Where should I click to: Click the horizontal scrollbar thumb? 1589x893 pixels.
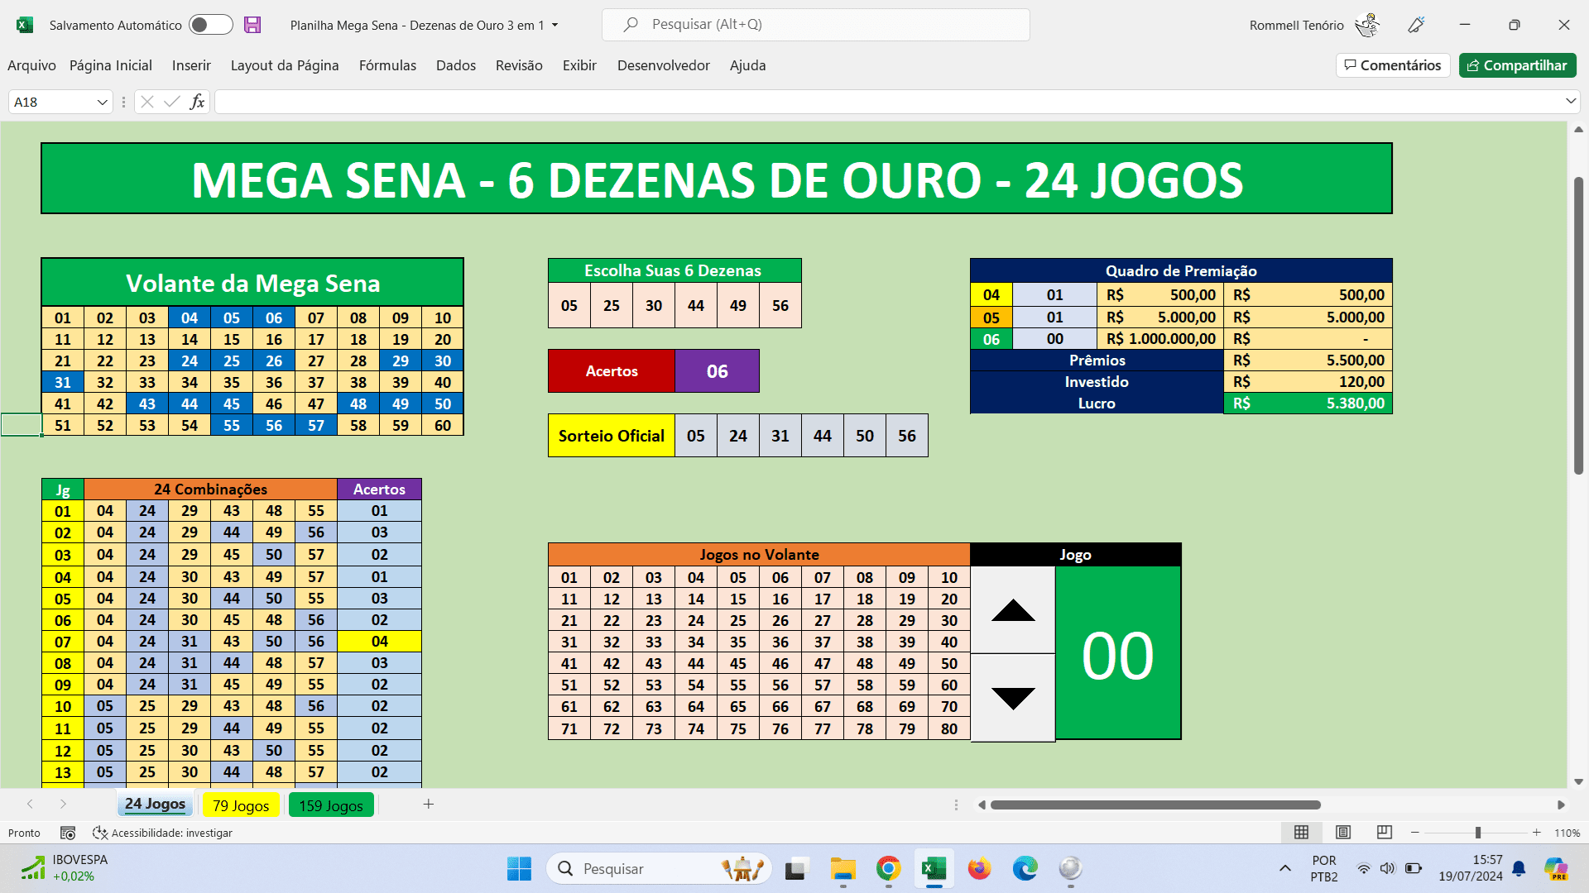click(1155, 805)
